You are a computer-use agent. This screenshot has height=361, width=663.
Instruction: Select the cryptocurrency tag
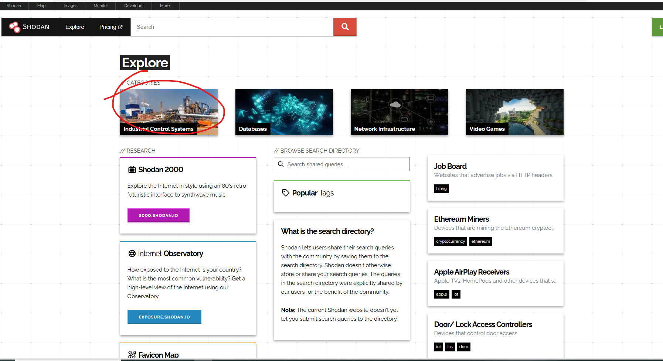[x=450, y=242]
